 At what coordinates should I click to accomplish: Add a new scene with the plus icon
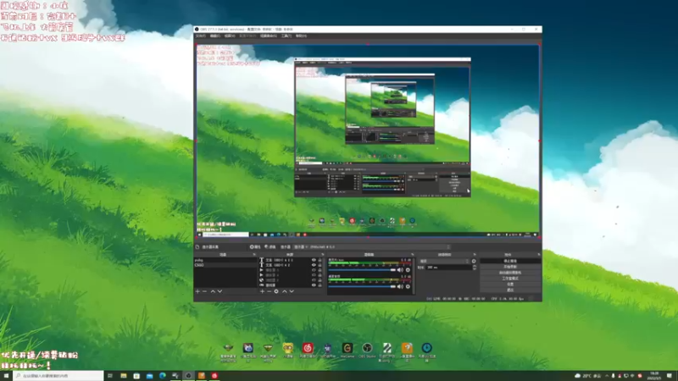[x=197, y=291]
